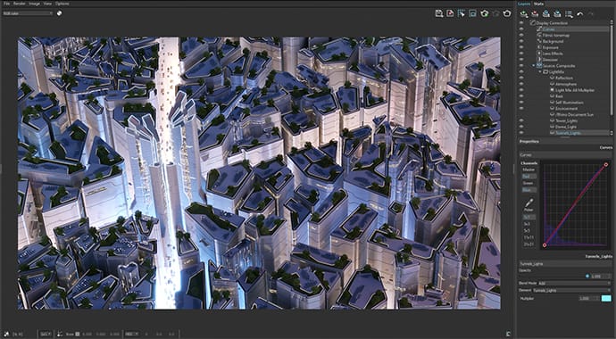The height and width of the screenshot is (339, 616).
Task: Click the load layer preset icon
Action: click(x=557, y=13)
